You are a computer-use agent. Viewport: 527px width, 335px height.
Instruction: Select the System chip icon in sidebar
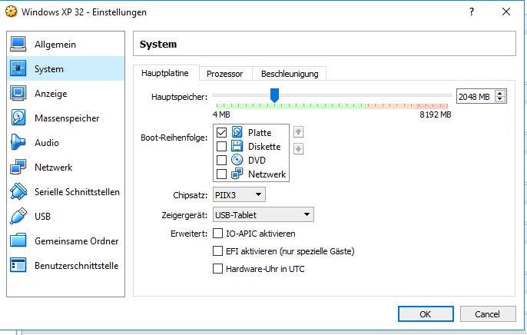(x=18, y=68)
